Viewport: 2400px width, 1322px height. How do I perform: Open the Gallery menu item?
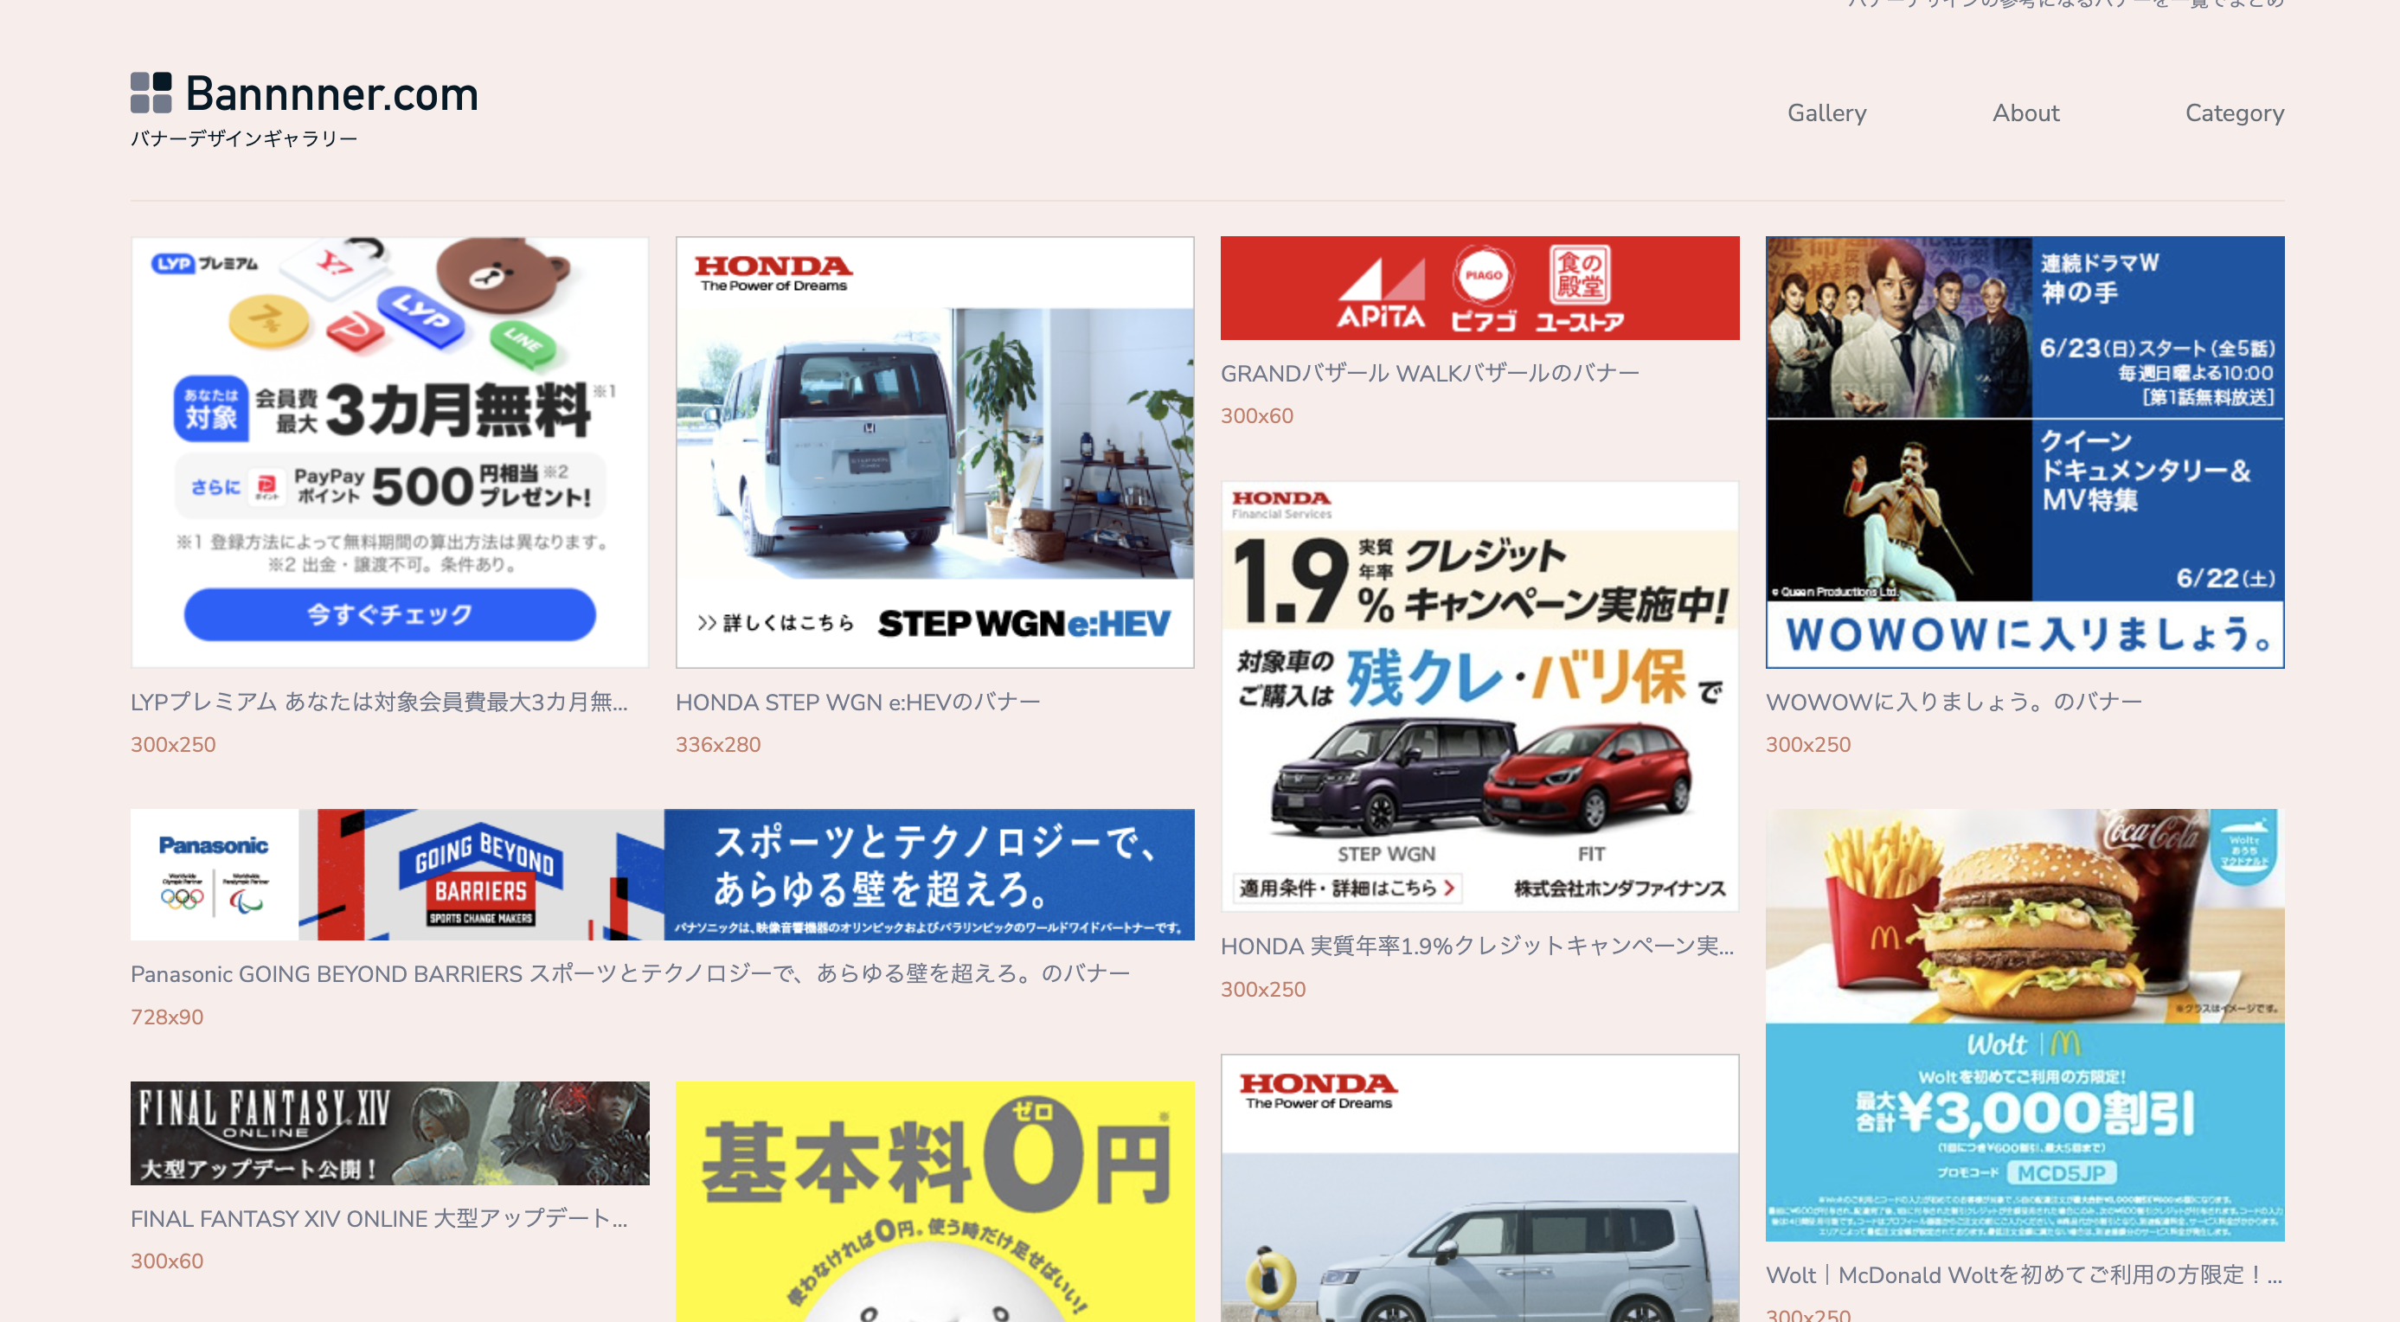(1826, 112)
